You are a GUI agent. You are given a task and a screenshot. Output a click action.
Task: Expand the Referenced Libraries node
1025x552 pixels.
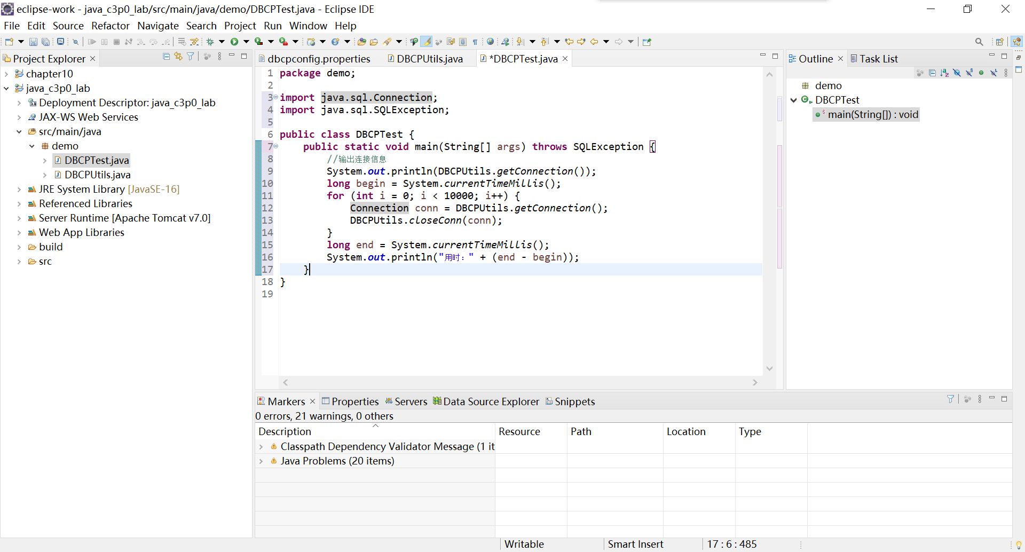point(19,204)
